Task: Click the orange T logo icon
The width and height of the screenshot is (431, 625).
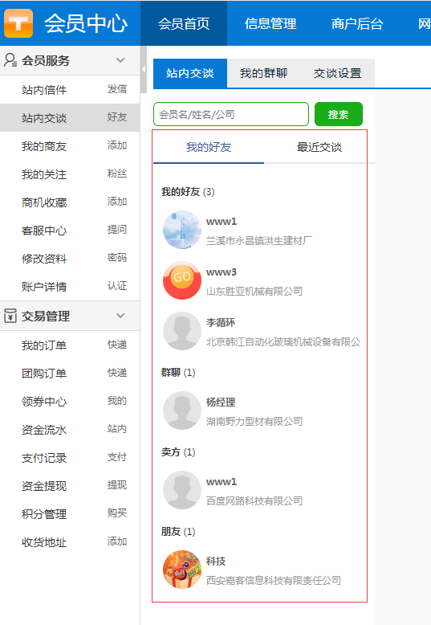Action: click(x=18, y=23)
